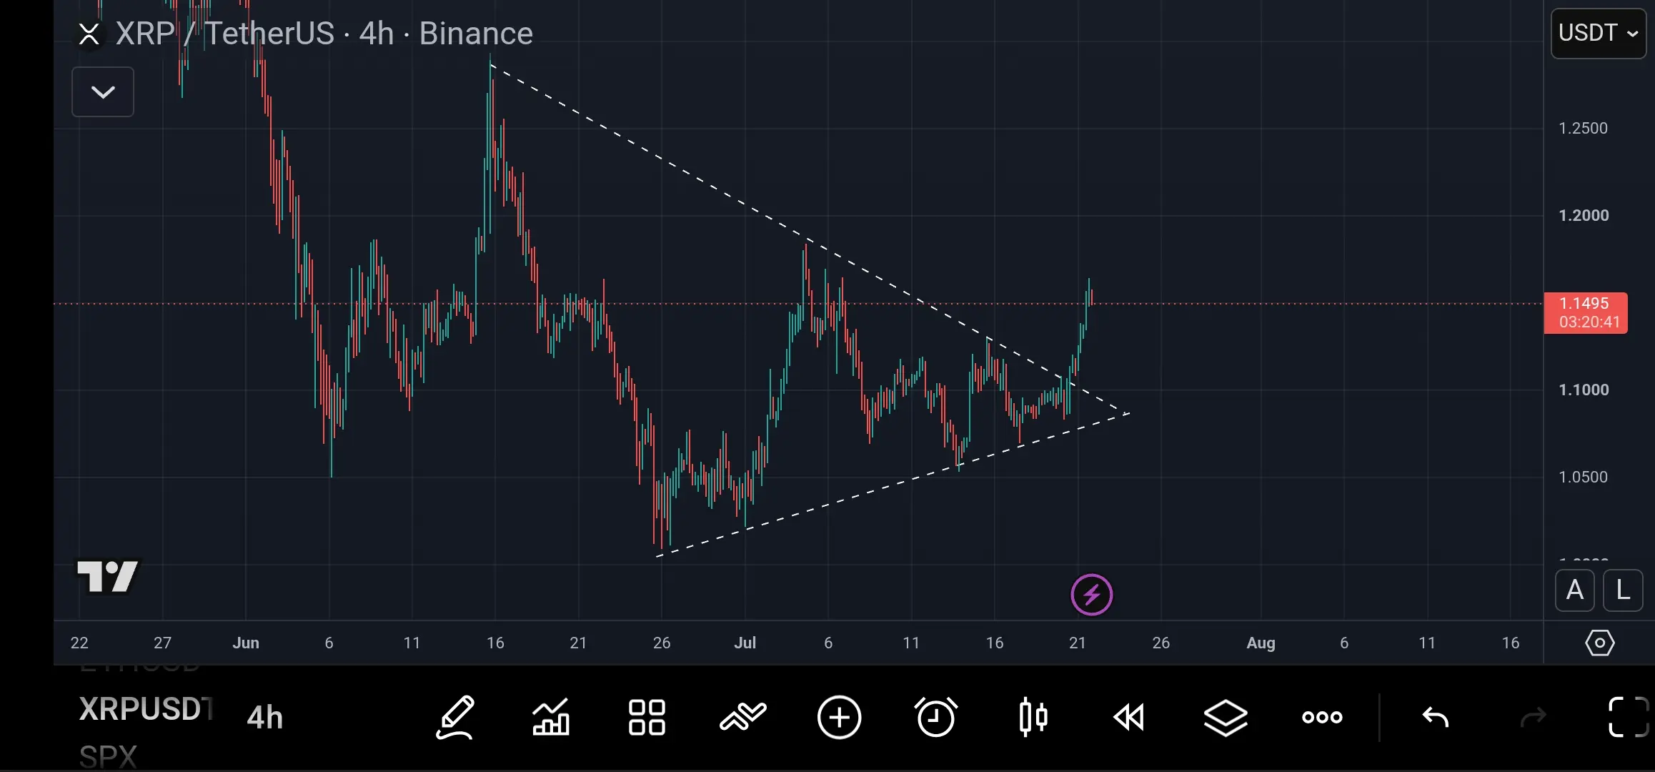This screenshot has width=1655, height=772.
Task: Tap the add symbol plus icon
Action: click(x=840, y=717)
